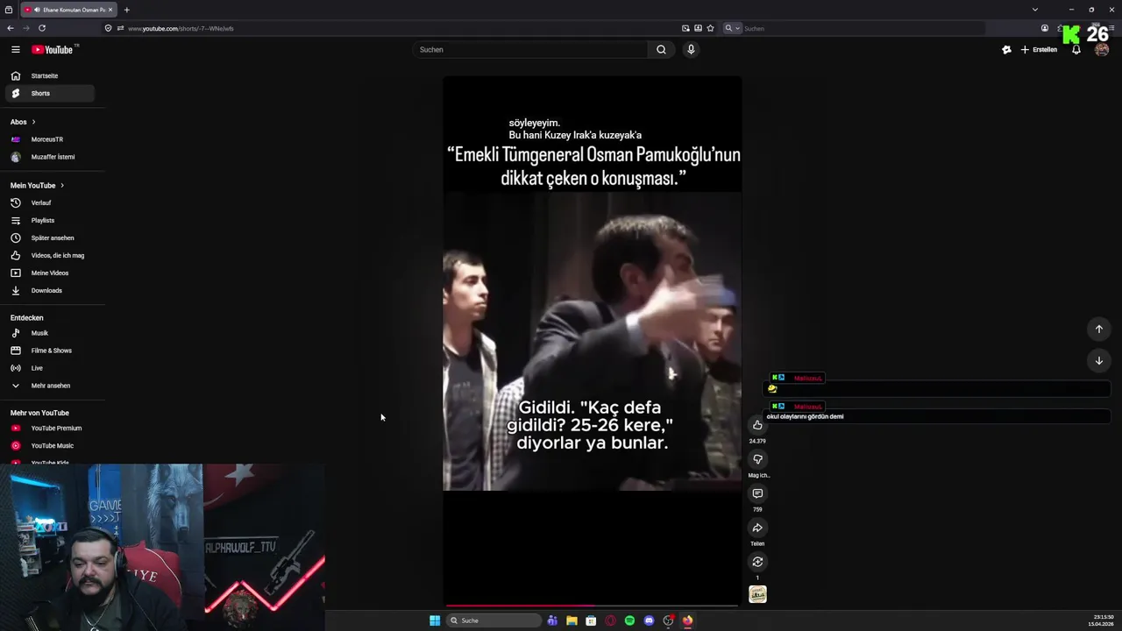Open Downloads in the sidebar

coord(50,291)
